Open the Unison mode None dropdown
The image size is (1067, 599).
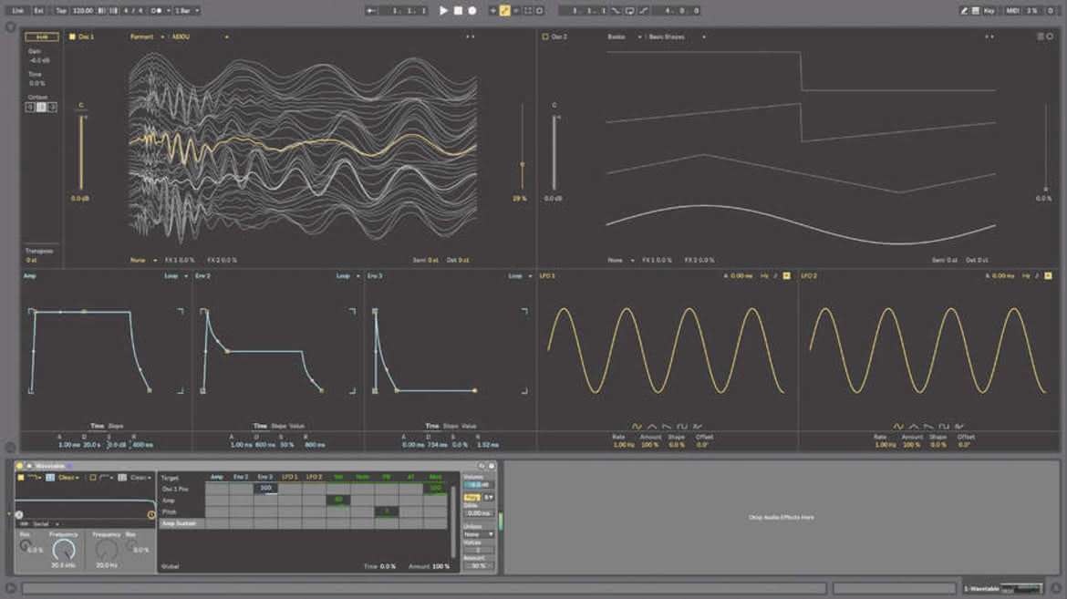coord(479,534)
